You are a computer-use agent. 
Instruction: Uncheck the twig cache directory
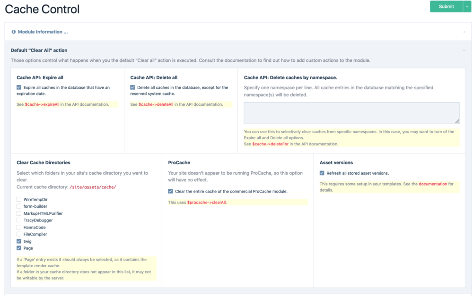pos(19,241)
